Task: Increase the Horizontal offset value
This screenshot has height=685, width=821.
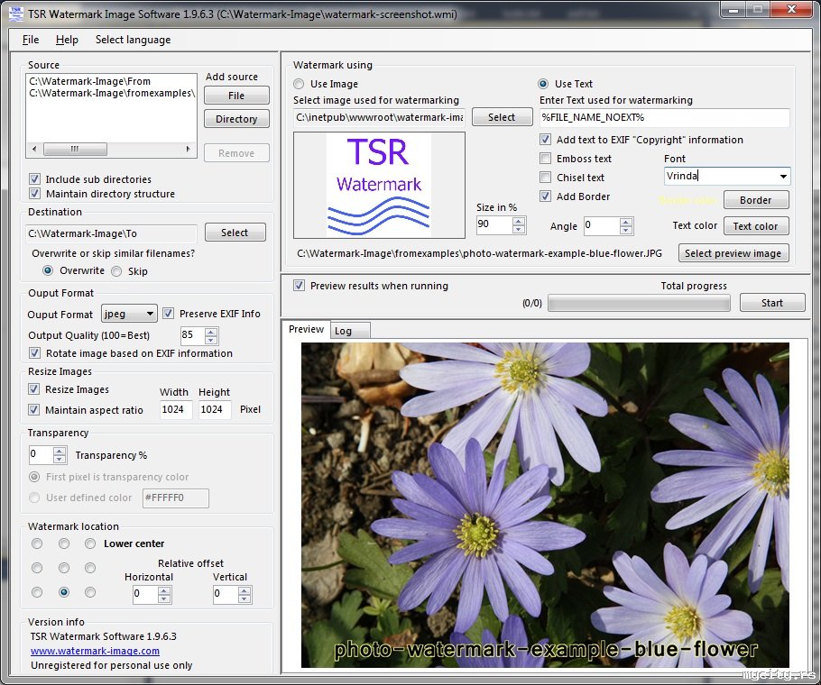Action: [x=164, y=590]
